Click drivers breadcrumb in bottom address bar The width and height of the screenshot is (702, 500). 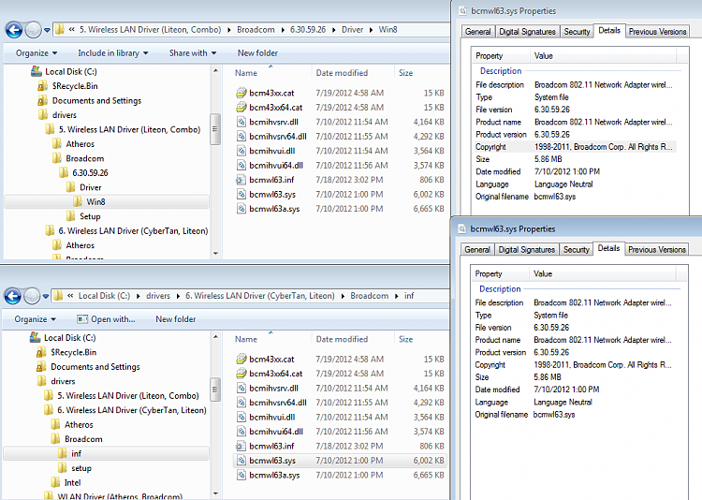coord(158,296)
